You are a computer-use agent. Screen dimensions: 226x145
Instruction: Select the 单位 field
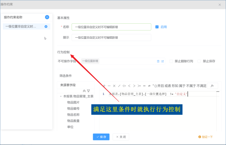pyautogui.click(x=70, y=127)
